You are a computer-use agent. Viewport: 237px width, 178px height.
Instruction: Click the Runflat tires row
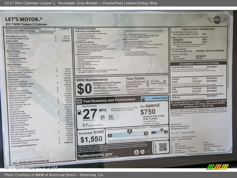point(39,79)
